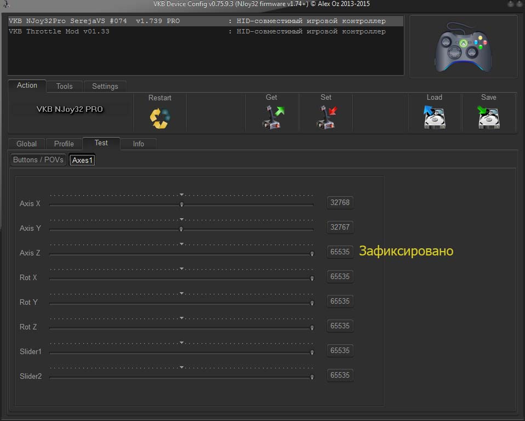Click the Slider2 label
Viewport: 525px width, 421px height.
[31, 377]
